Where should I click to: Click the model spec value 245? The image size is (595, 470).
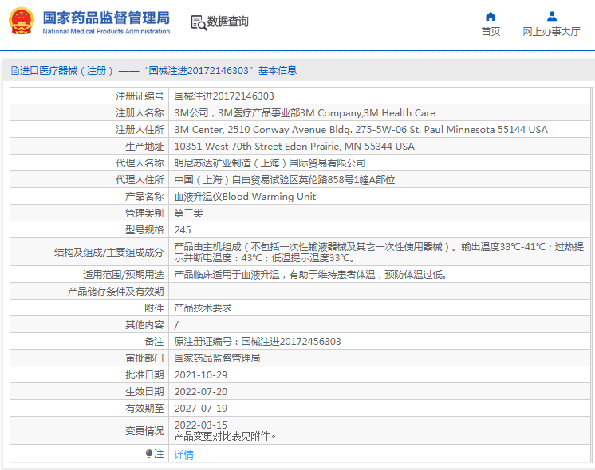pyautogui.click(x=183, y=230)
